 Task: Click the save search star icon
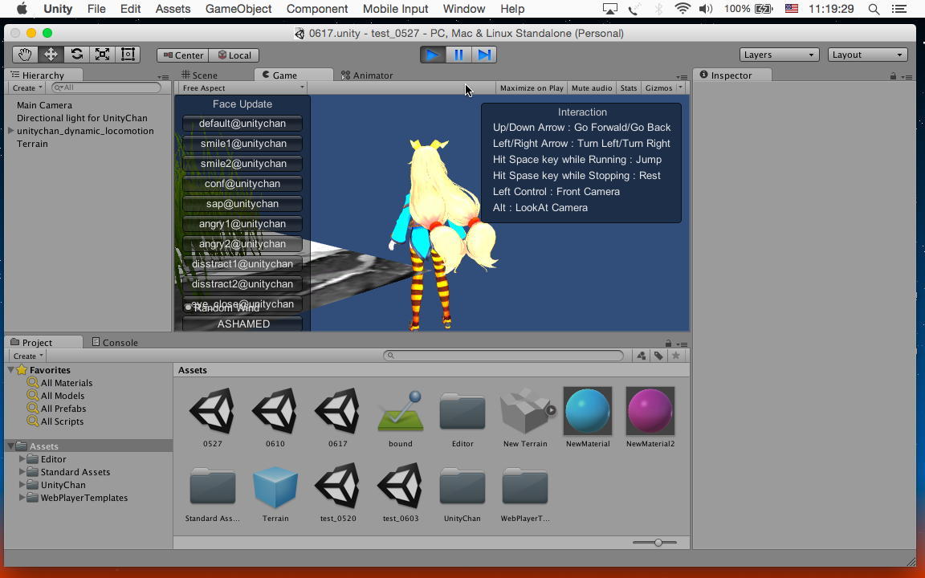click(676, 356)
